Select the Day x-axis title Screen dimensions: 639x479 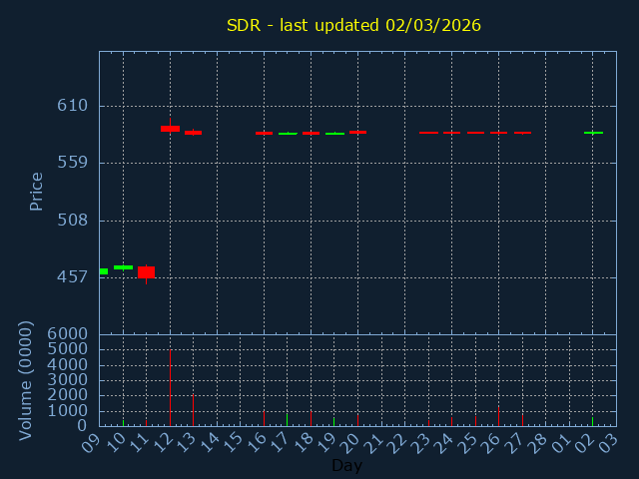346,465
